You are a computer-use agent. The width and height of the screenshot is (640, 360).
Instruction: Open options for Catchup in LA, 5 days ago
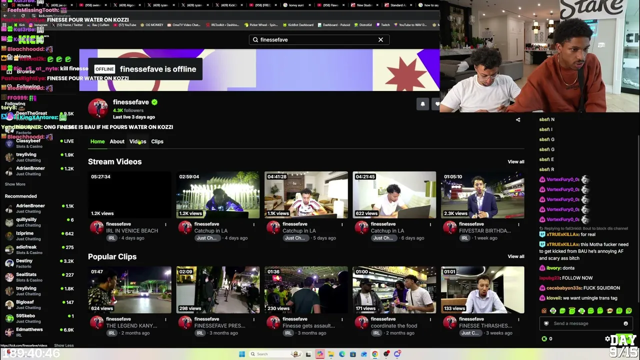pyautogui.click(x=342, y=224)
